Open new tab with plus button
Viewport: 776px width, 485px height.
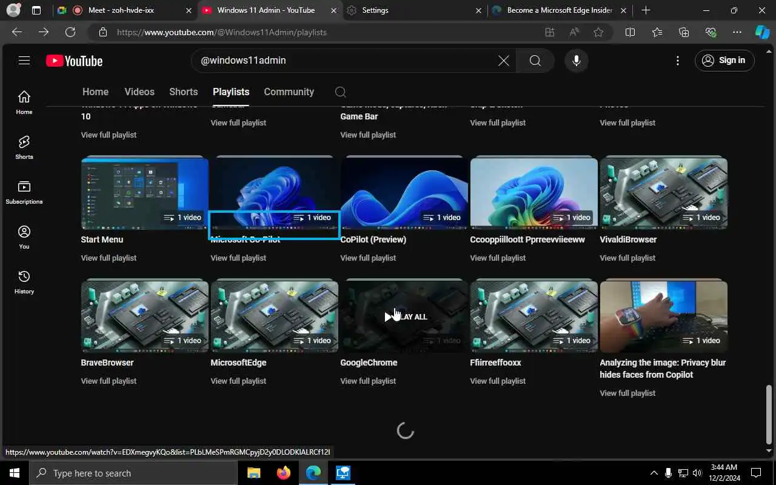tap(646, 10)
